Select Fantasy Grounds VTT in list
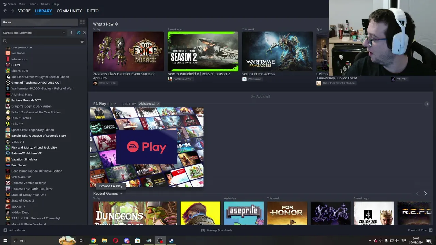The height and width of the screenshot is (245, 436). [26, 100]
